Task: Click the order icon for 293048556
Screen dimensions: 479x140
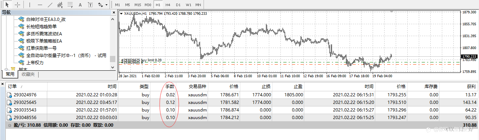Action: 9,117
